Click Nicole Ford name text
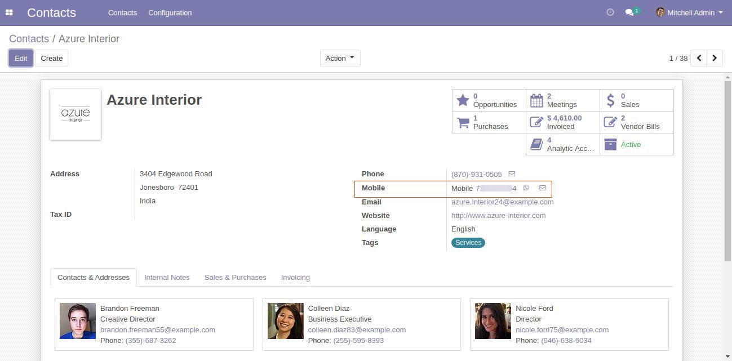This screenshot has height=361, width=732. pos(534,308)
